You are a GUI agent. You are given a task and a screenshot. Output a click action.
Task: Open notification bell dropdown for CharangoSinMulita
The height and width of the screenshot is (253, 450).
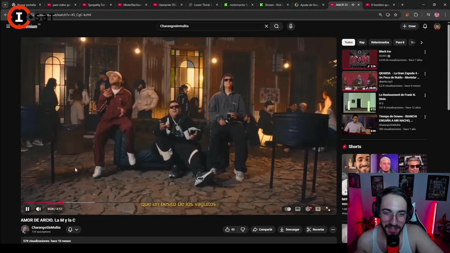(73, 229)
